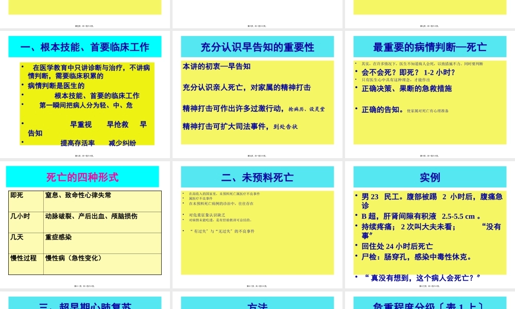The height and width of the screenshot is (309, 515).
Task: Select the 危重程度分级 slide thumbnail
Action: (x=430, y=304)
